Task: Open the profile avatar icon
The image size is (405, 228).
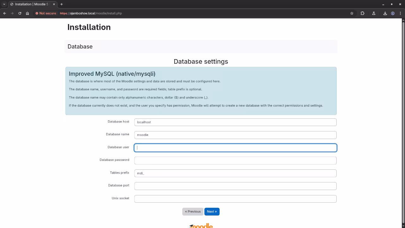Action: pyautogui.click(x=393, y=13)
